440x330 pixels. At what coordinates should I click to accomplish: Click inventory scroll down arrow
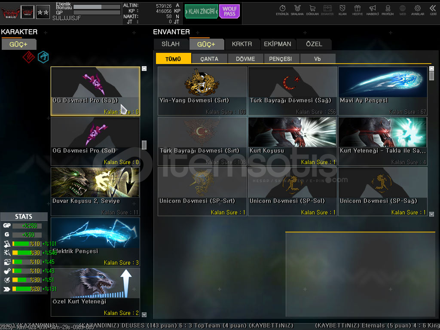click(x=431, y=214)
